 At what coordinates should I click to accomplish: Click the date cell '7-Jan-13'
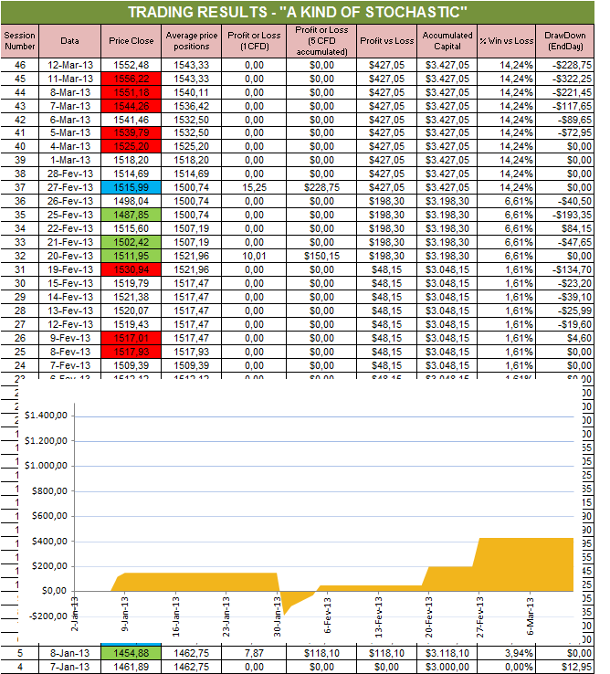coord(70,667)
